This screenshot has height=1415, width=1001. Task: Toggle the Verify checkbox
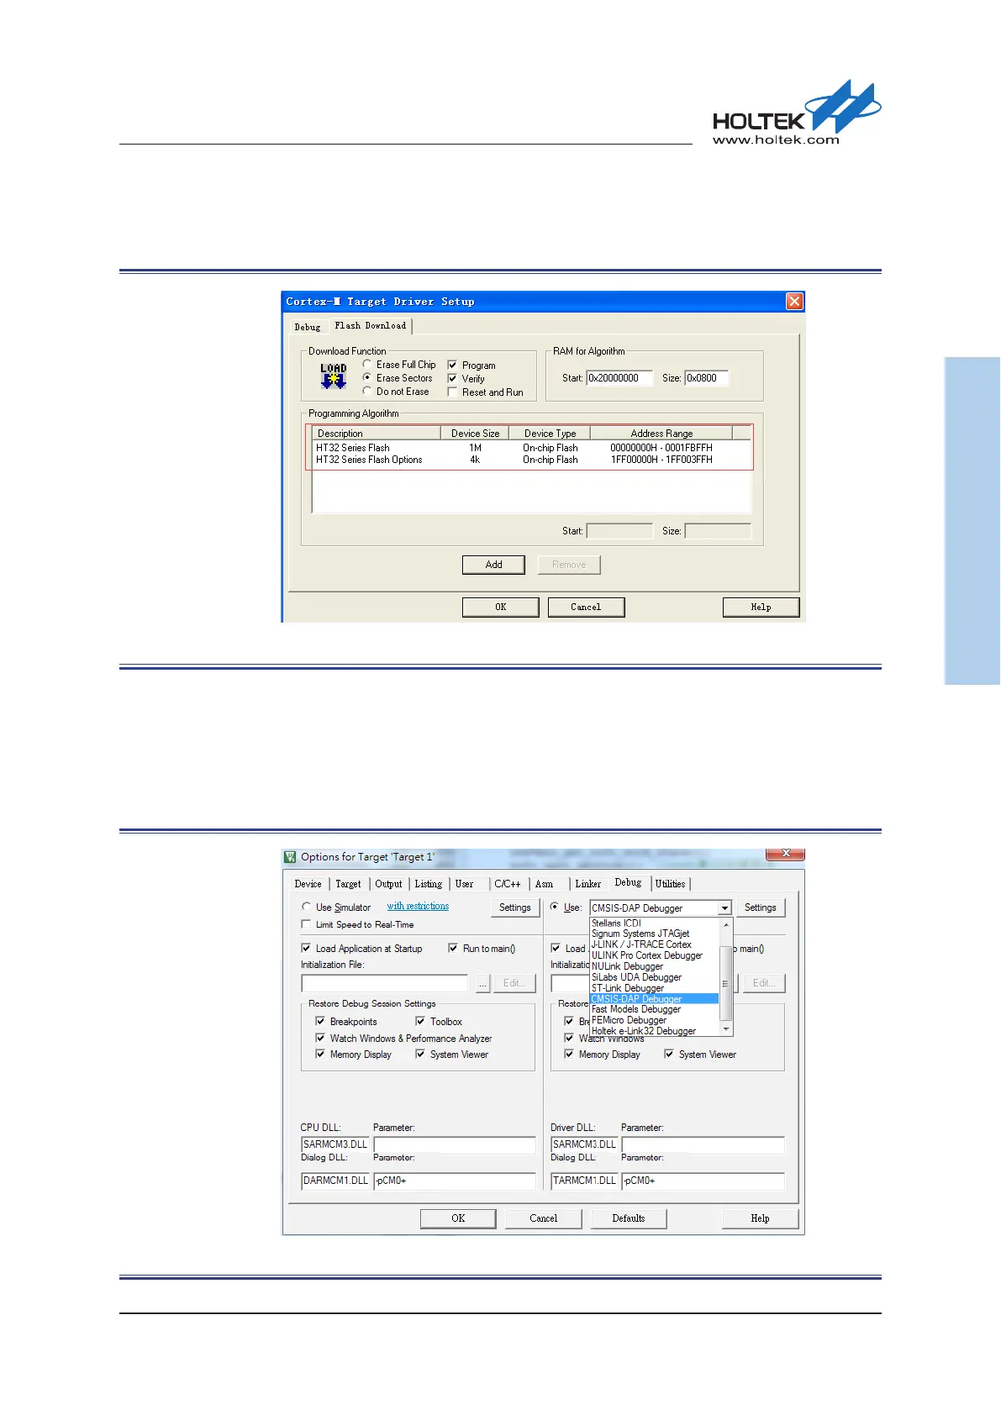click(452, 378)
